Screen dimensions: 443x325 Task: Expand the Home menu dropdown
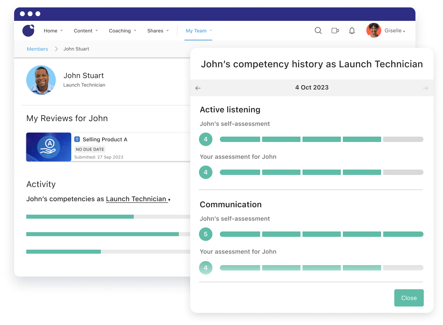tap(53, 31)
